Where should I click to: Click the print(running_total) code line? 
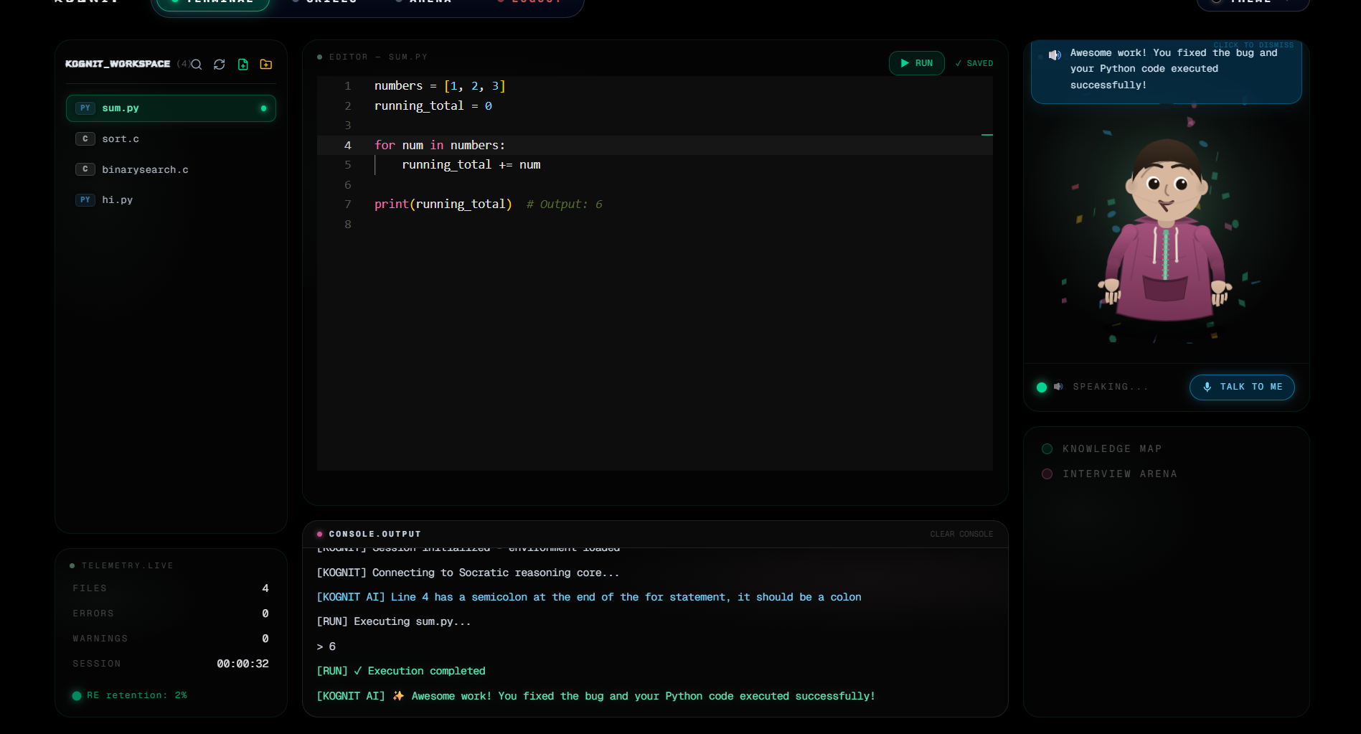click(x=443, y=204)
